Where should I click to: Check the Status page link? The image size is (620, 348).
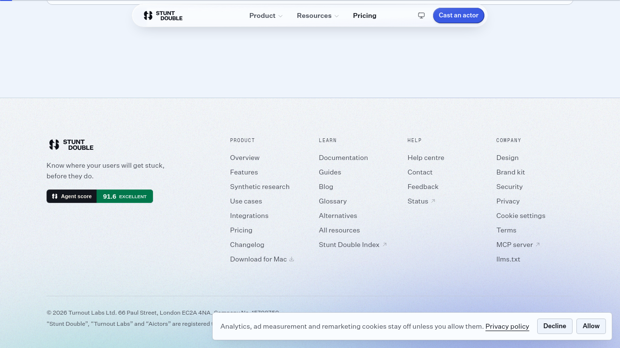421,201
